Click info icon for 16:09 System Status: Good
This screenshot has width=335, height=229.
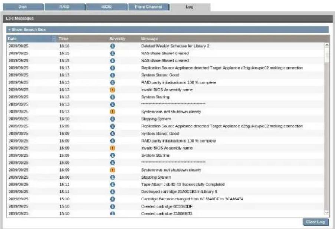pos(112,134)
